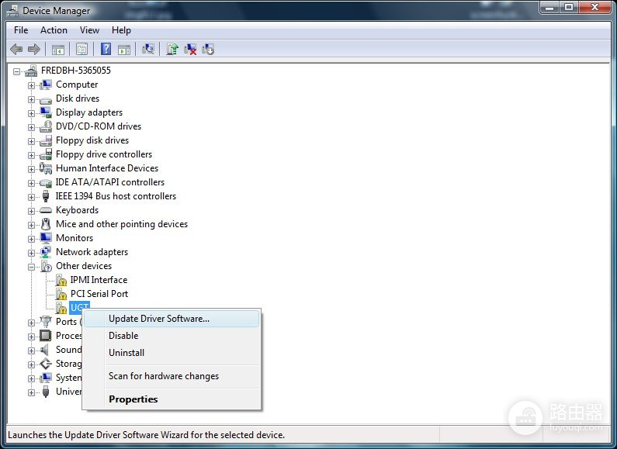Image resolution: width=617 pixels, height=449 pixels.
Task: Click Show/Hide Console Tree toolbar icon
Action: pos(58,50)
